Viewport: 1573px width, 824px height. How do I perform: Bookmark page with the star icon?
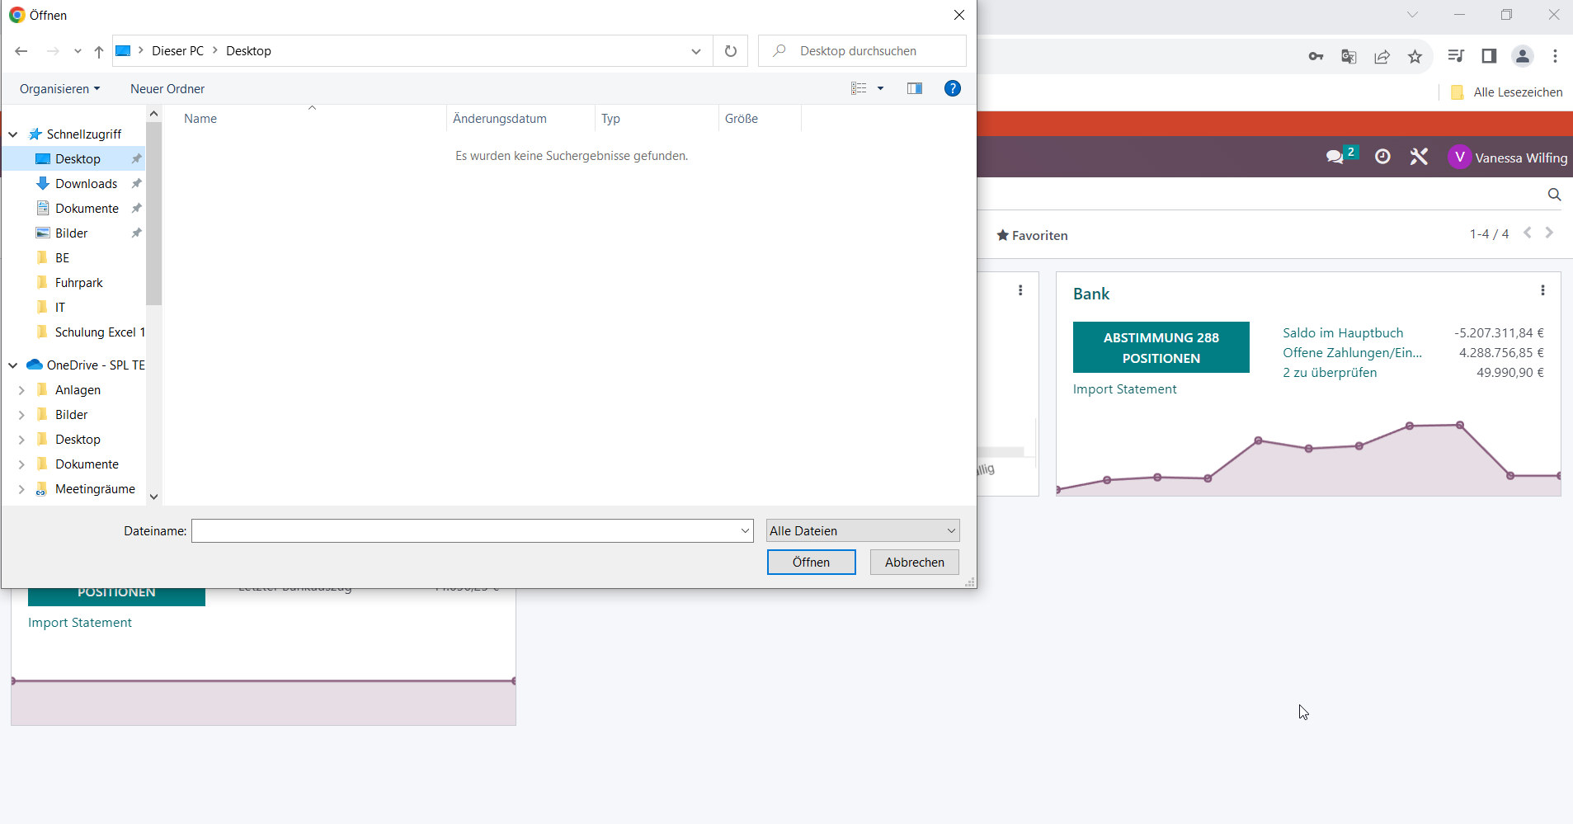[x=1415, y=56]
